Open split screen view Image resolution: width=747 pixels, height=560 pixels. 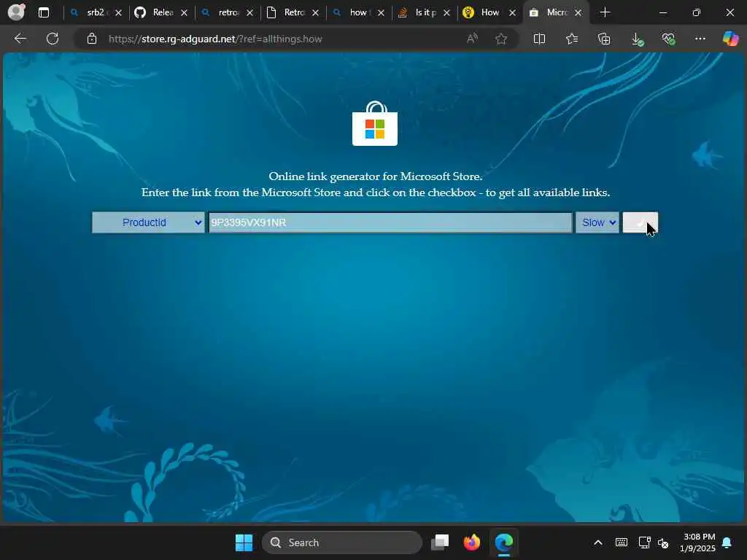(539, 39)
